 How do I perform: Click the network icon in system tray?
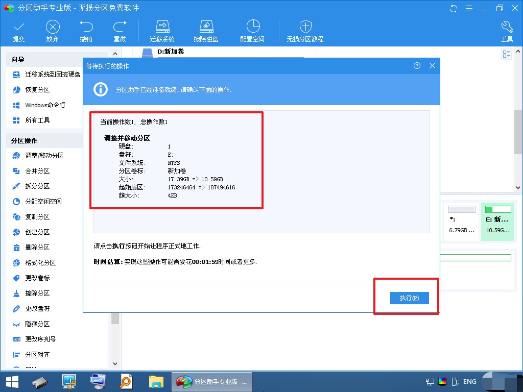[x=430, y=382]
